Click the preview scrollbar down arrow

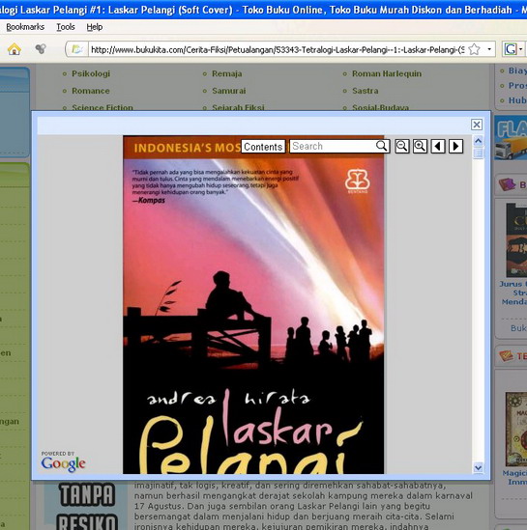click(479, 468)
